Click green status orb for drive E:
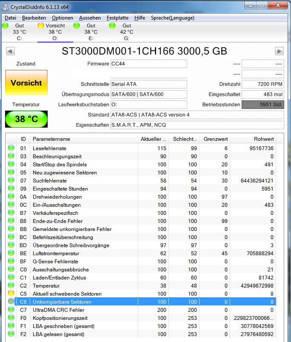 77,26
